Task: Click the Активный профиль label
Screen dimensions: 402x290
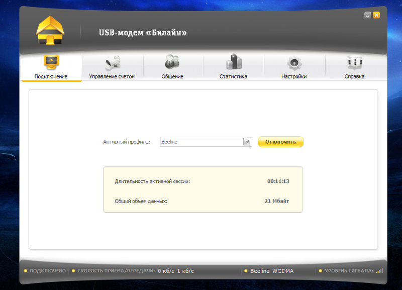Action: [x=127, y=142]
